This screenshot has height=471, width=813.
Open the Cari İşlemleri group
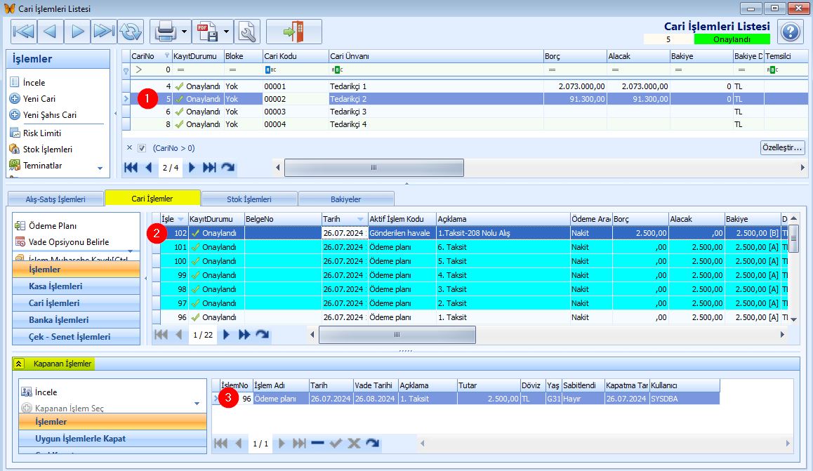coord(77,303)
